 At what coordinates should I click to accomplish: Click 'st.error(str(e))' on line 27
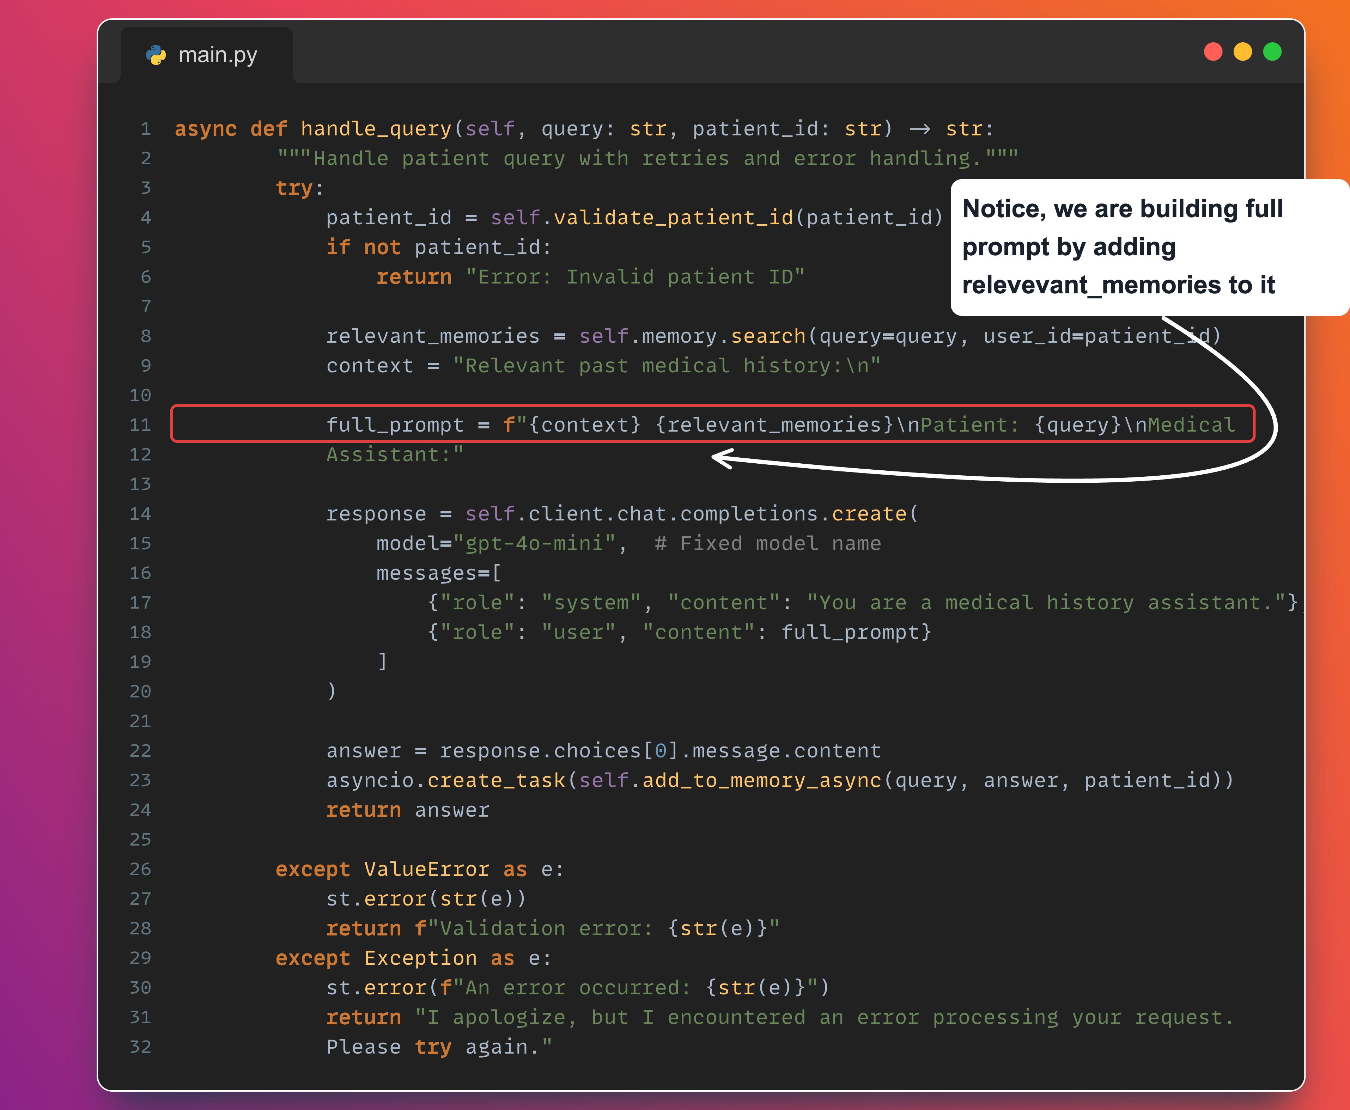click(x=426, y=899)
